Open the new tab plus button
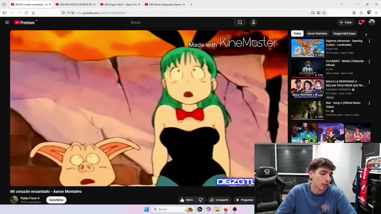The height and width of the screenshot is (214, 381). click(x=191, y=4)
